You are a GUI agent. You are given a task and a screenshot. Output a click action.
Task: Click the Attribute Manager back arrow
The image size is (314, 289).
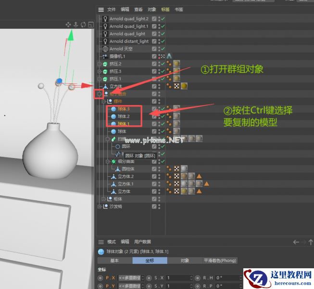click(x=296, y=242)
